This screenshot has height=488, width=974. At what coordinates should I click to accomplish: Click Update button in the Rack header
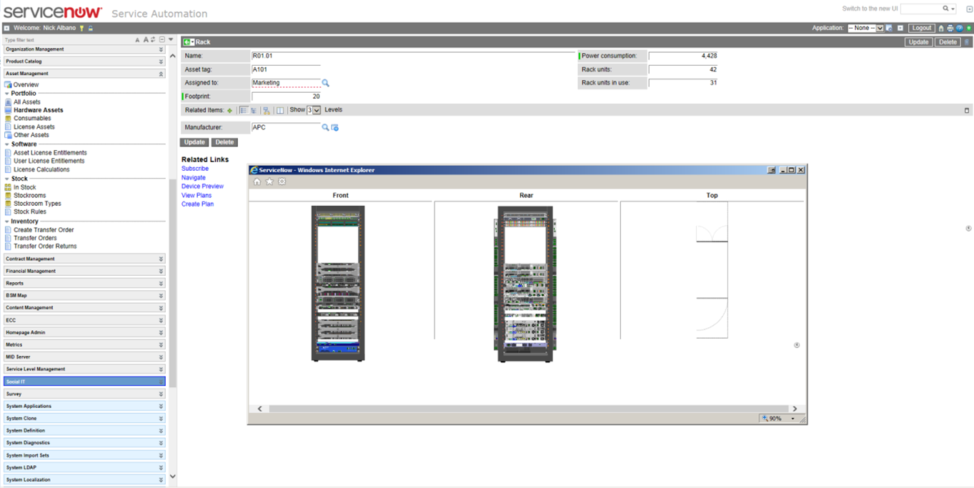918,42
